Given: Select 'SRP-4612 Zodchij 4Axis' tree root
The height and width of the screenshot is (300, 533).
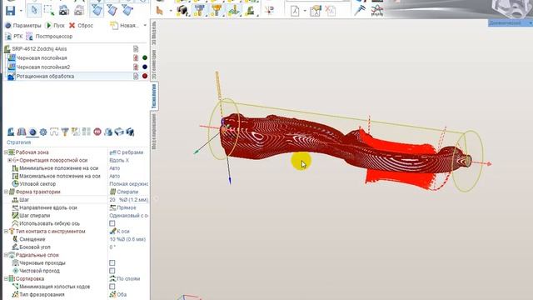Looking at the screenshot, I should [39, 49].
